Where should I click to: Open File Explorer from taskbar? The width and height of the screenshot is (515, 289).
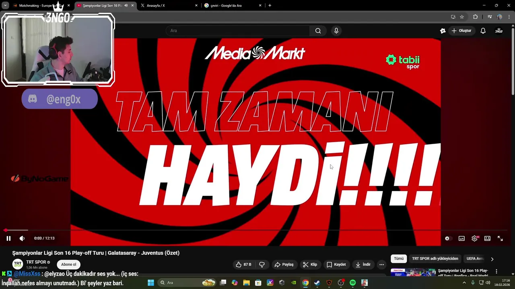point(246,283)
